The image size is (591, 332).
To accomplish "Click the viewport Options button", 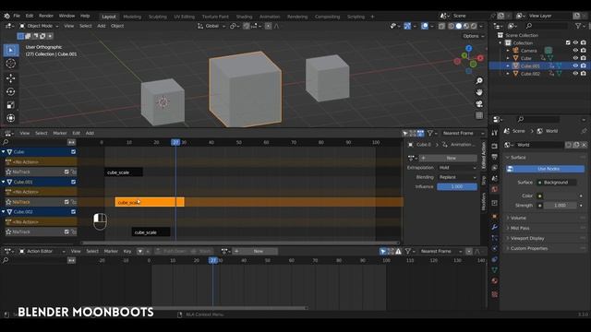I will (x=474, y=36).
